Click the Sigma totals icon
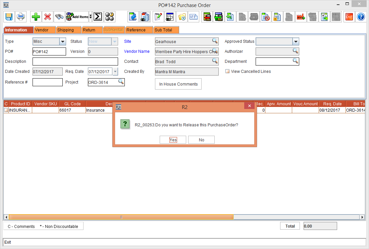This screenshot has width=369, height=249. coord(97,16)
